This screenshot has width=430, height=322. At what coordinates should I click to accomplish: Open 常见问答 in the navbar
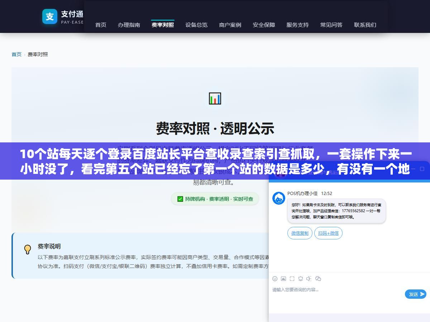click(x=331, y=25)
